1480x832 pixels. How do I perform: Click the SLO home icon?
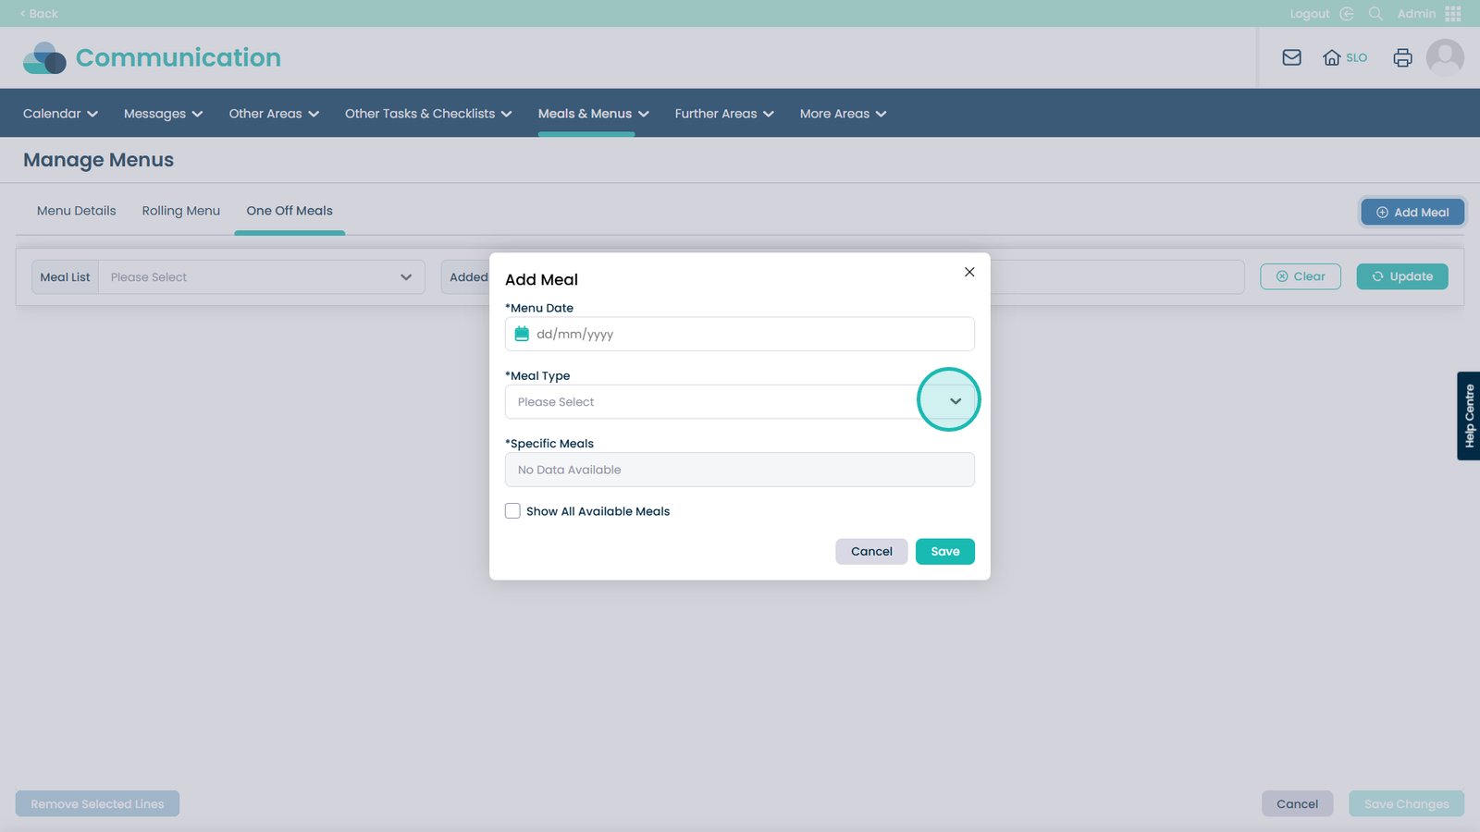(x=1332, y=57)
